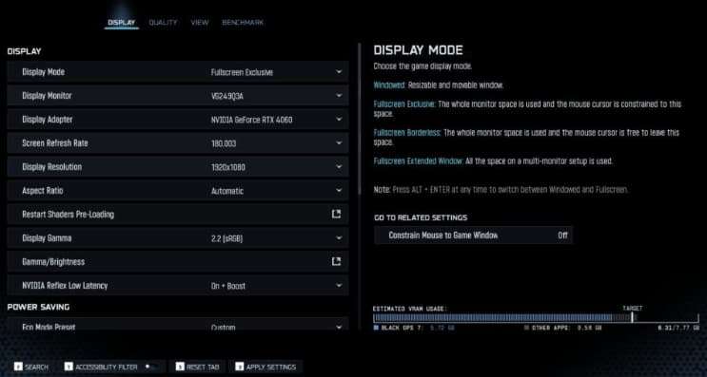This screenshot has height=377, width=707.
Task: Click the Search button label
Action: [36, 368]
